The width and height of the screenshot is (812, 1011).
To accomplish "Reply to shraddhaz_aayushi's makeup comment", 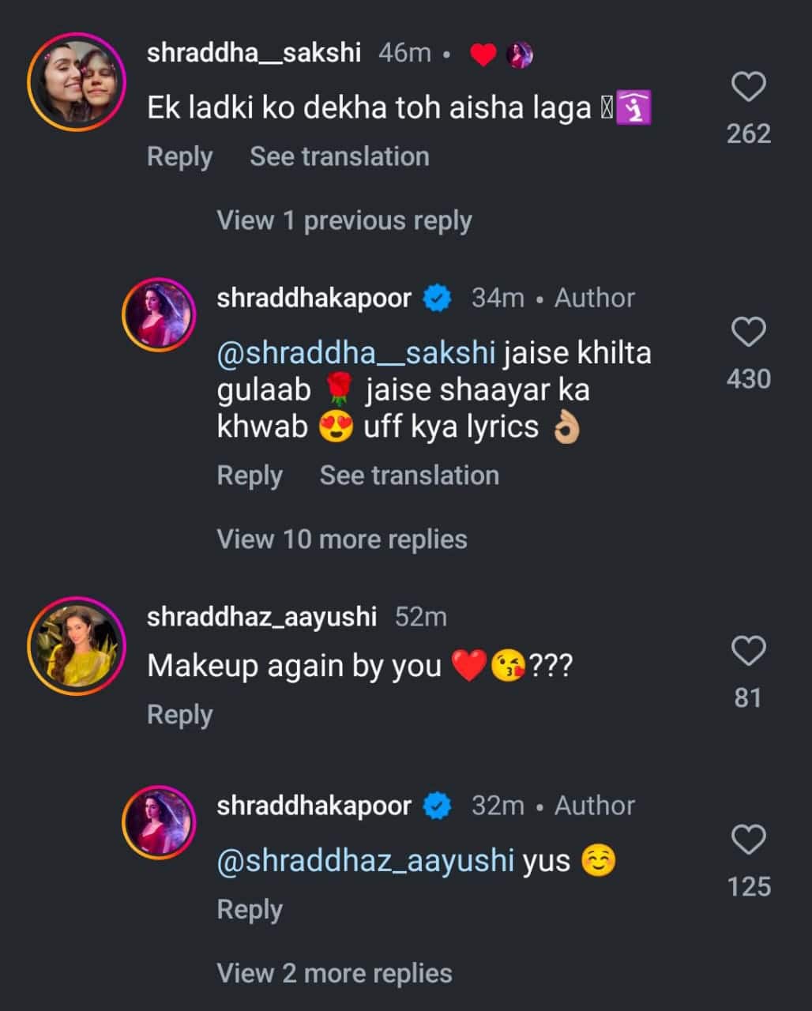I will click(179, 714).
